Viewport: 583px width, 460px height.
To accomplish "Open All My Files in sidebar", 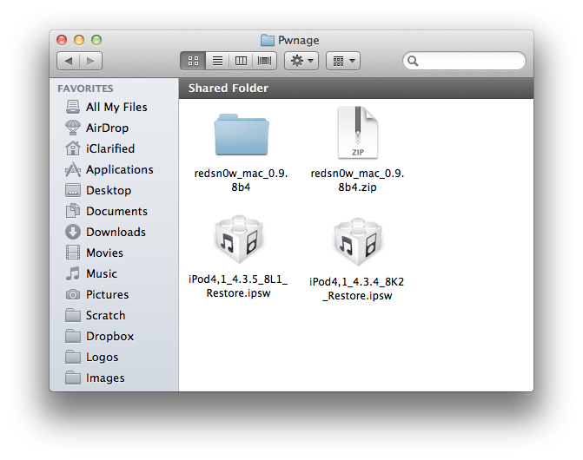I will [116, 107].
